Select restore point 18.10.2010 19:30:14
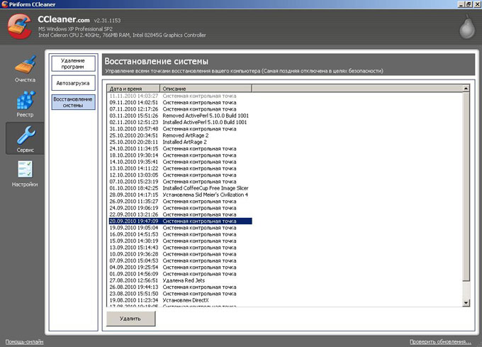 point(181,155)
